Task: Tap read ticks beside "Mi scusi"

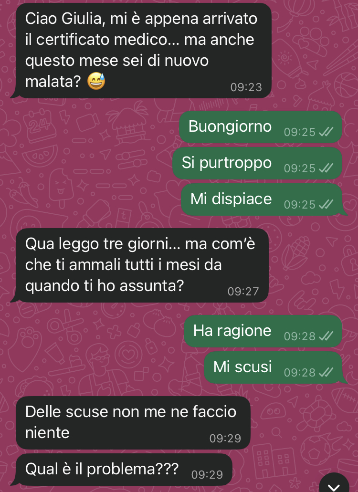Action: [x=326, y=372]
